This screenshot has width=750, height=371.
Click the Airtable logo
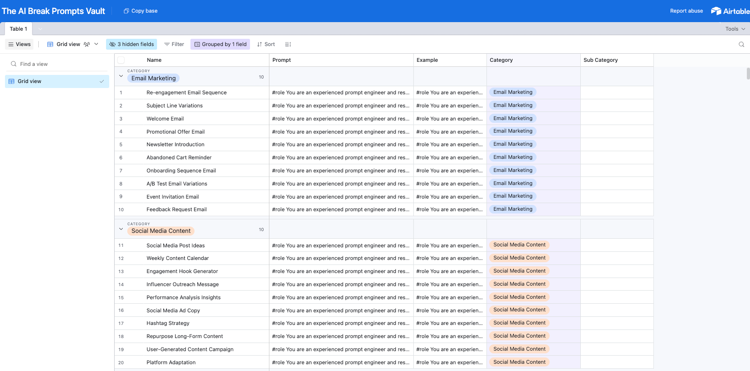(730, 11)
